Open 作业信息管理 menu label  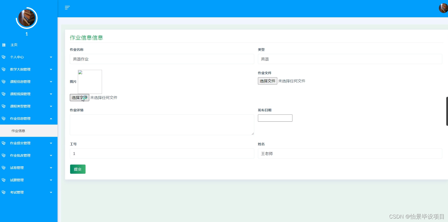[x=20, y=119]
